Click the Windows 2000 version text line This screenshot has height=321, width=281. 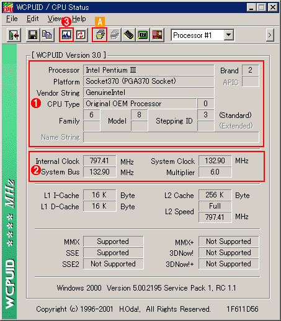(x=146, y=288)
